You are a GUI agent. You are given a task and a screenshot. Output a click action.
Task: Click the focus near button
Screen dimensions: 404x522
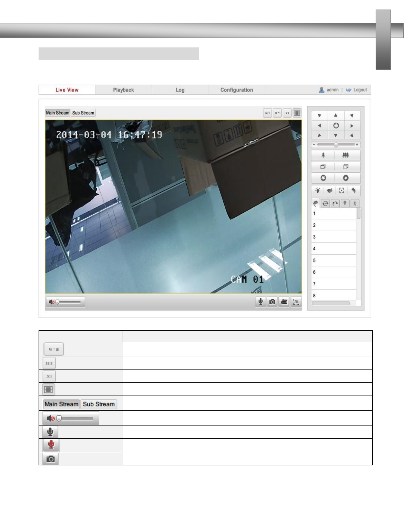[323, 167]
